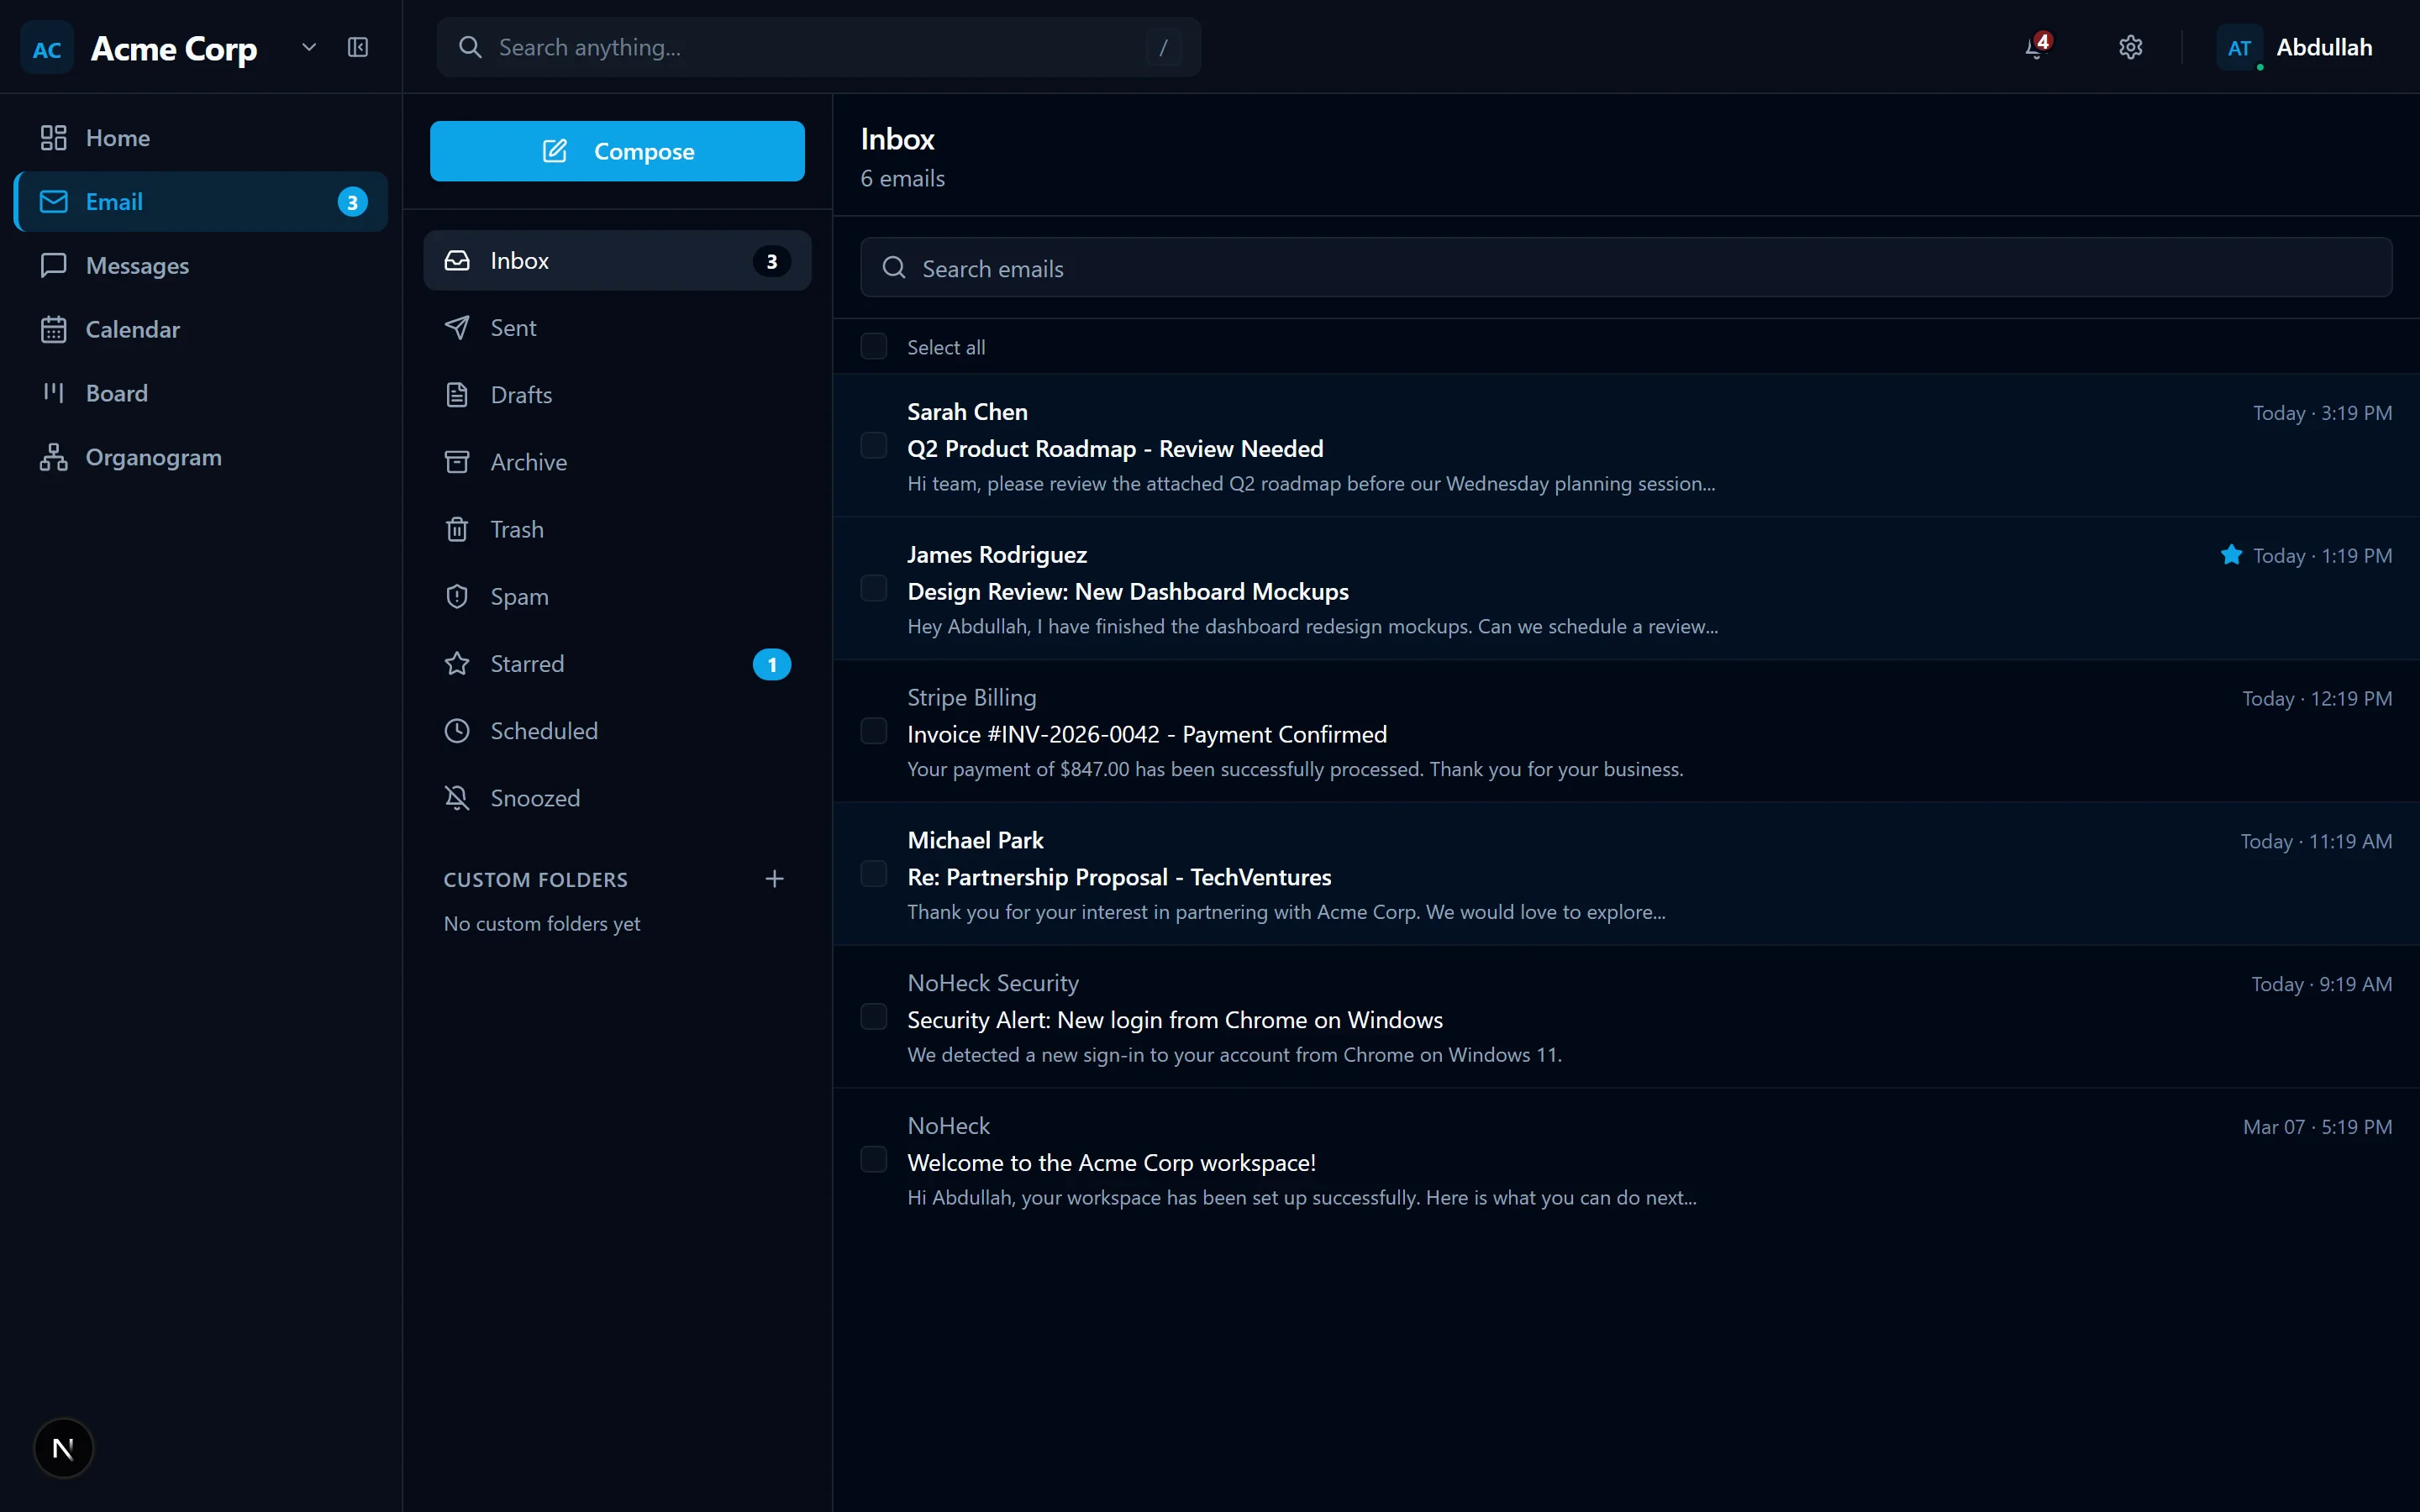
Task: Open the Starred folder
Action: [x=527, y=664]
